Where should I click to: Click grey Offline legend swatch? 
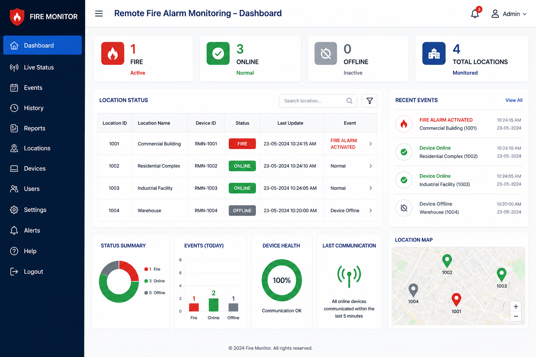[146, 293]
